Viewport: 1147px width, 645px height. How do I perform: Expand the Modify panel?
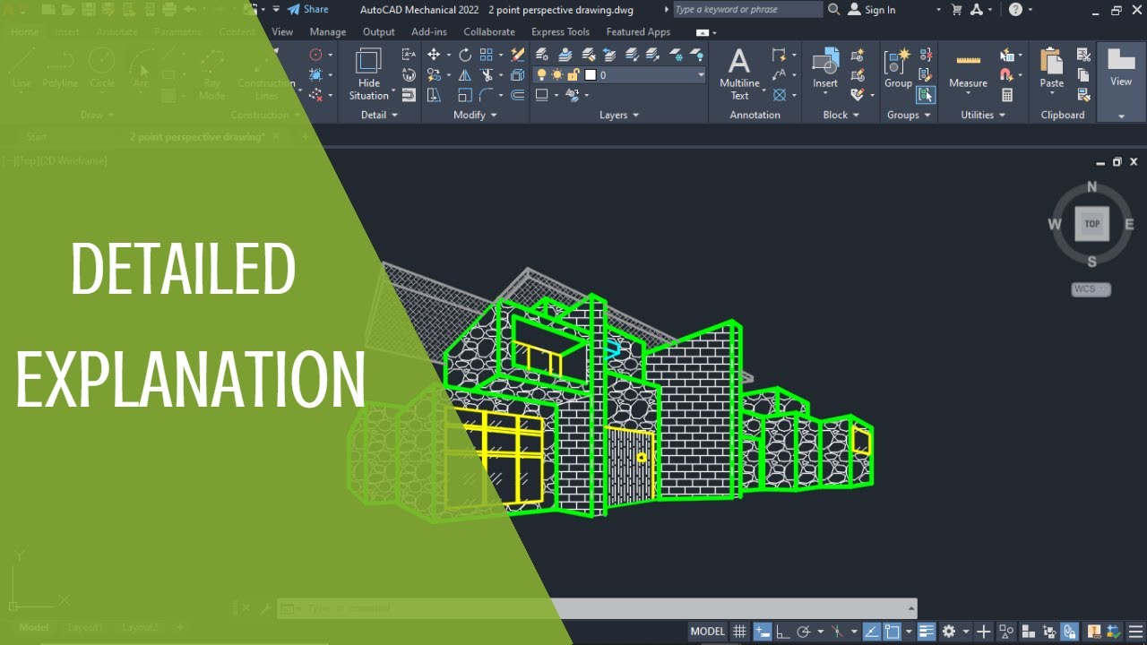475,115
